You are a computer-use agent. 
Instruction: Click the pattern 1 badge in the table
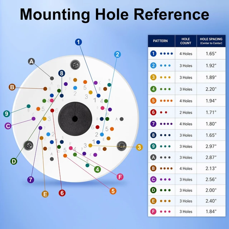click(154, 54)
